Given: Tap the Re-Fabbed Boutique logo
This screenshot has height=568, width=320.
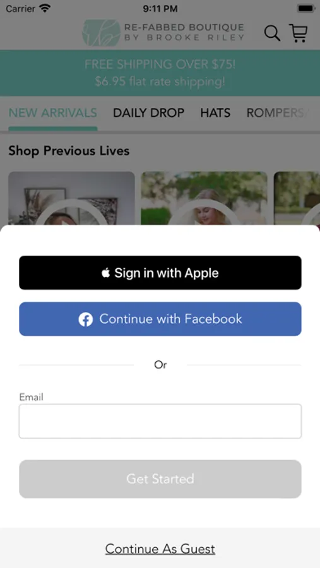Looking at the screenshot, I should point(163,33).
